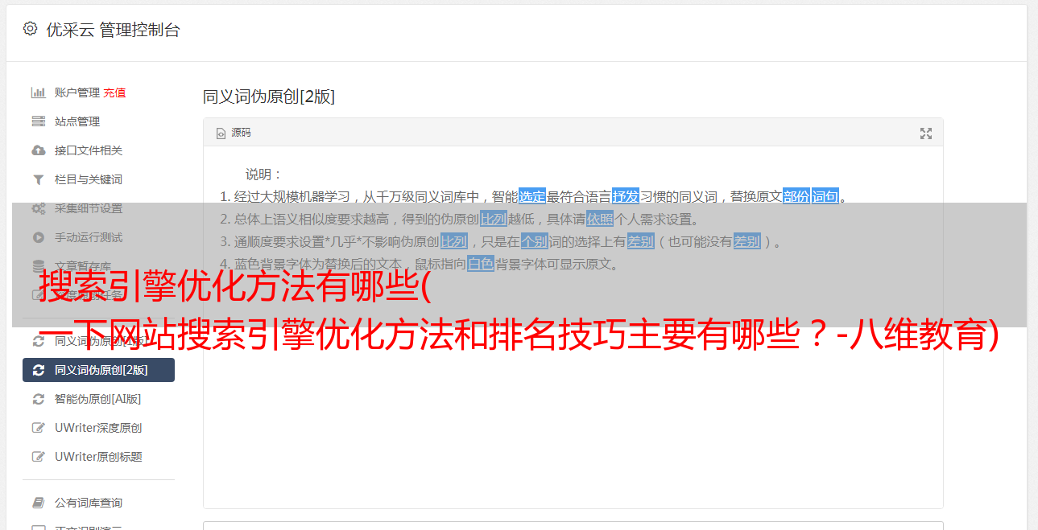The height and width of the screenshot is (530, 1038).
Task: Select the 站点管理 server icon
Action: (x=38, y=121)
